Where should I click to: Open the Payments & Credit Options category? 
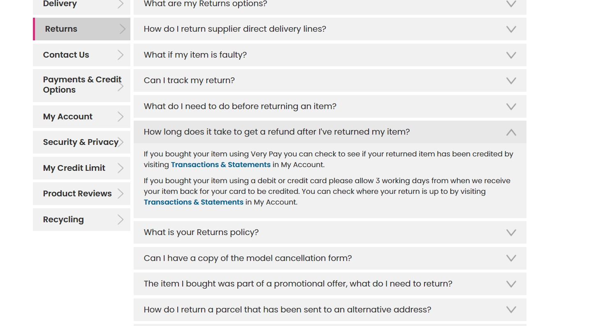point(81,85)
